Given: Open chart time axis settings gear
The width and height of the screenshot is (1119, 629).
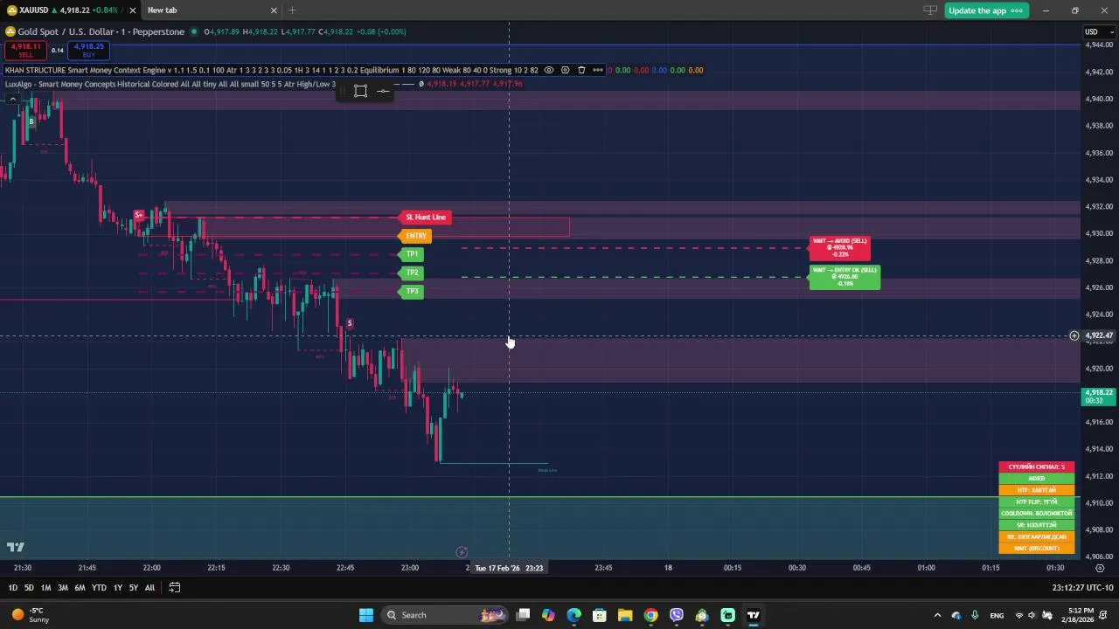Looking at the screenshot, I should [1100, 568].
